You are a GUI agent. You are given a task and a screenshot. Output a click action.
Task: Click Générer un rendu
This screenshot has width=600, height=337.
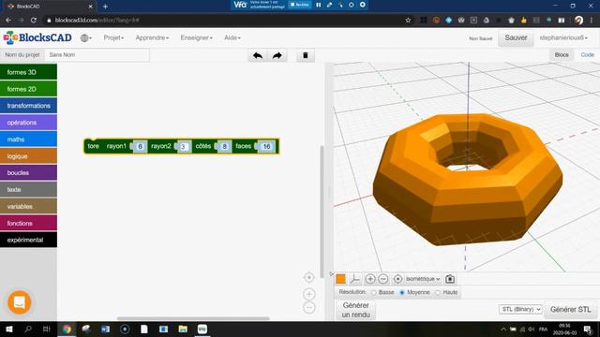tap(356, 310)
